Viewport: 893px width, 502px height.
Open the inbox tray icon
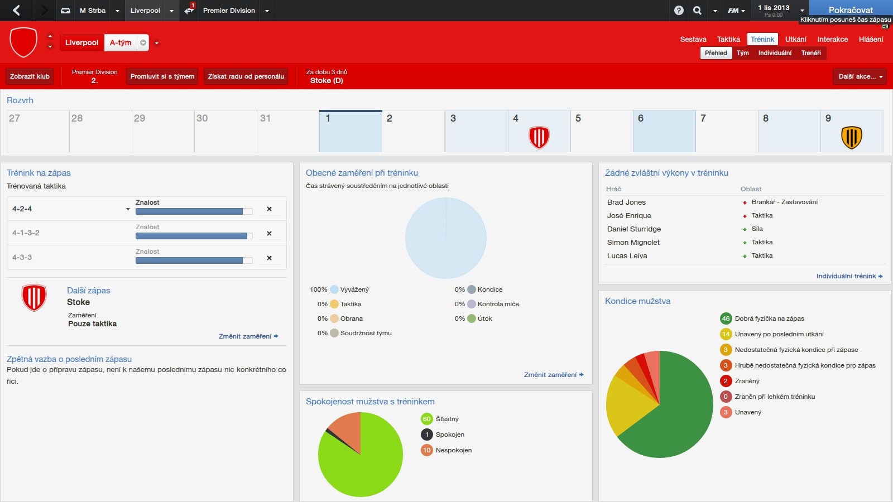(65, 11)
